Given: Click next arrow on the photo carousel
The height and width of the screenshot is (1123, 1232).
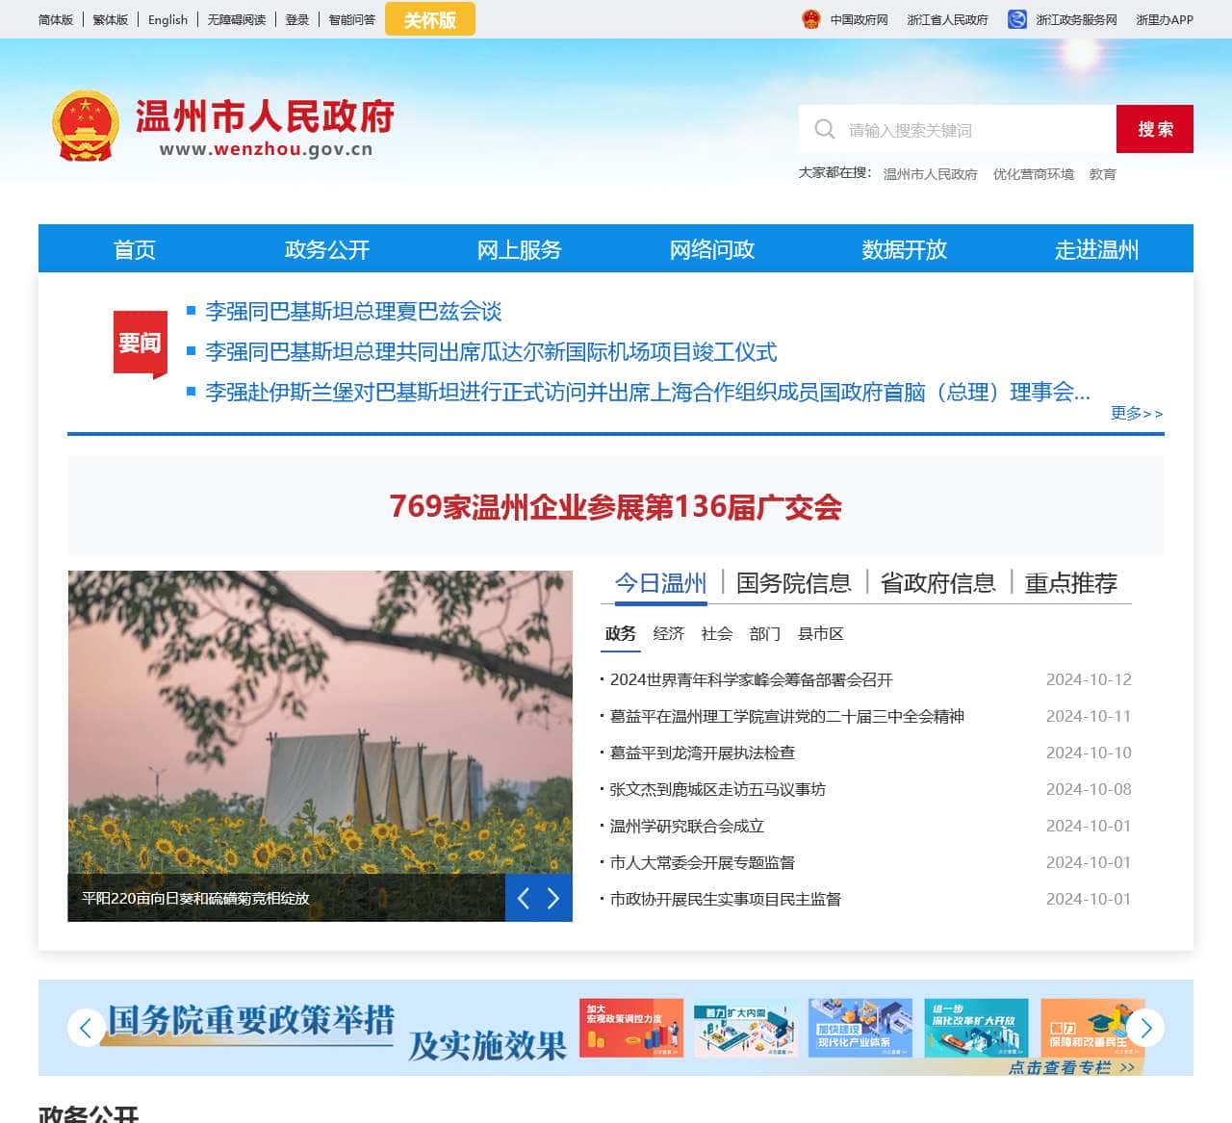Looking at the screenshot, I should tap(553, 898).
